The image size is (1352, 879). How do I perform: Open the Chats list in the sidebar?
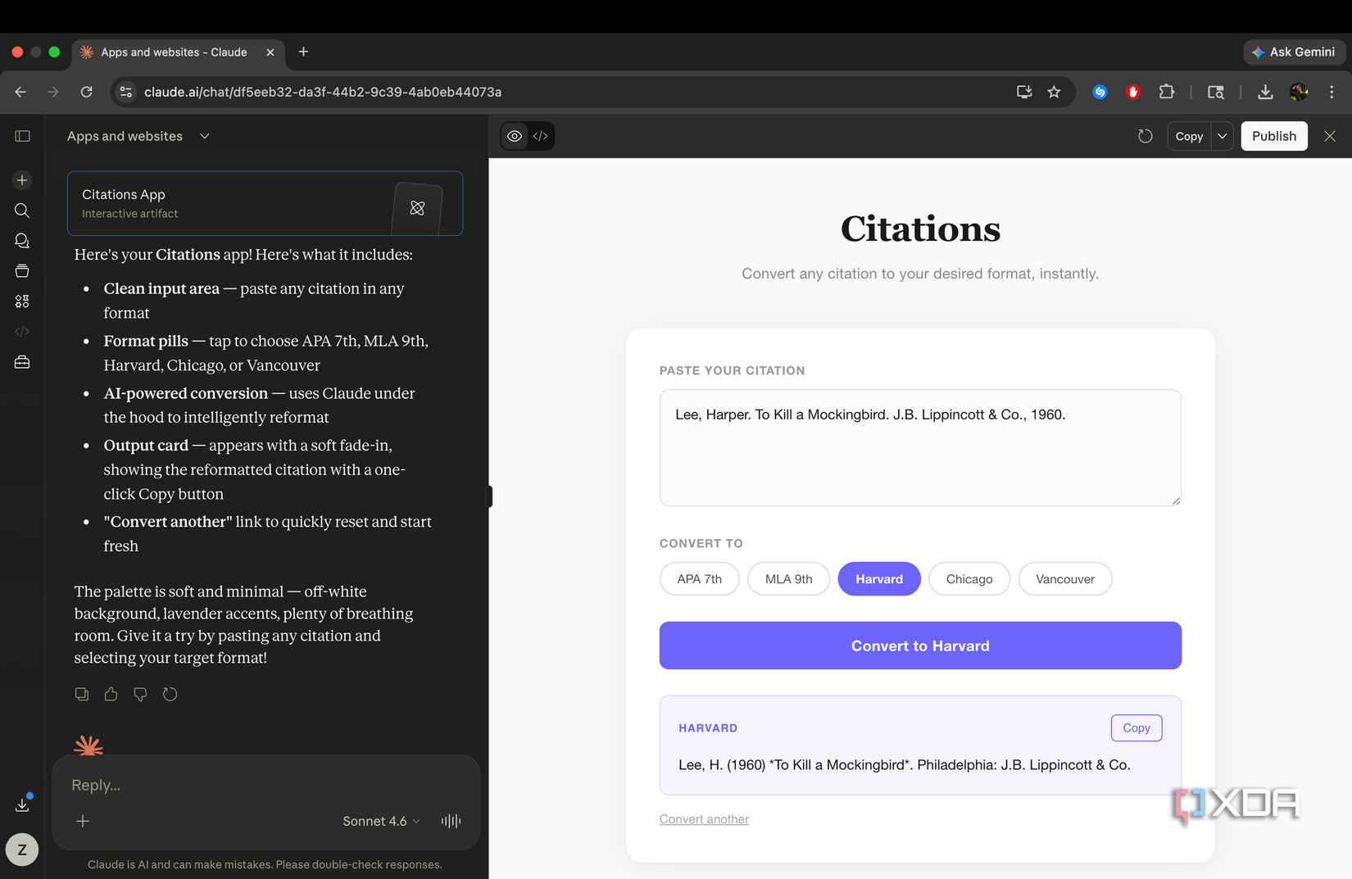[x=21, y=240]
